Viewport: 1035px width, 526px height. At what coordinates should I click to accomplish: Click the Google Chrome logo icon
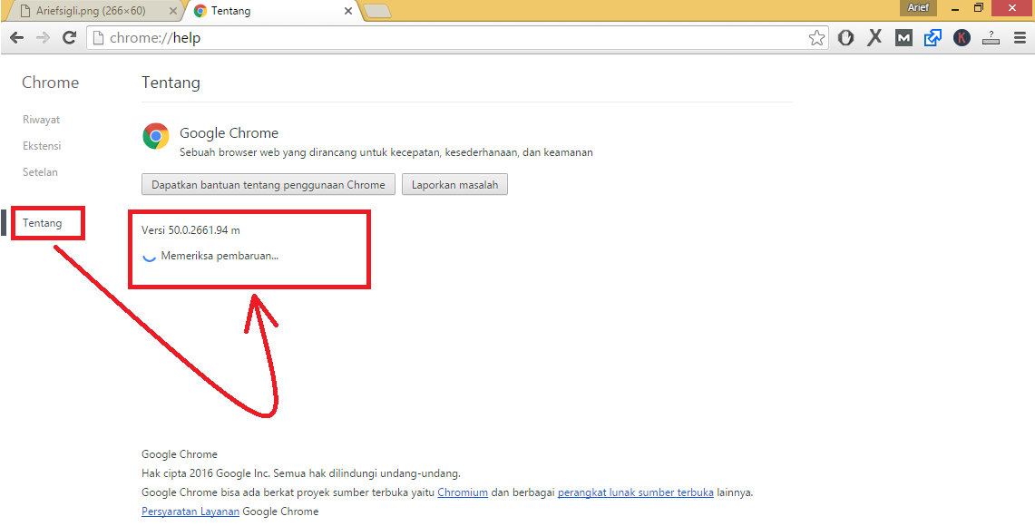[x=156, y=137]
